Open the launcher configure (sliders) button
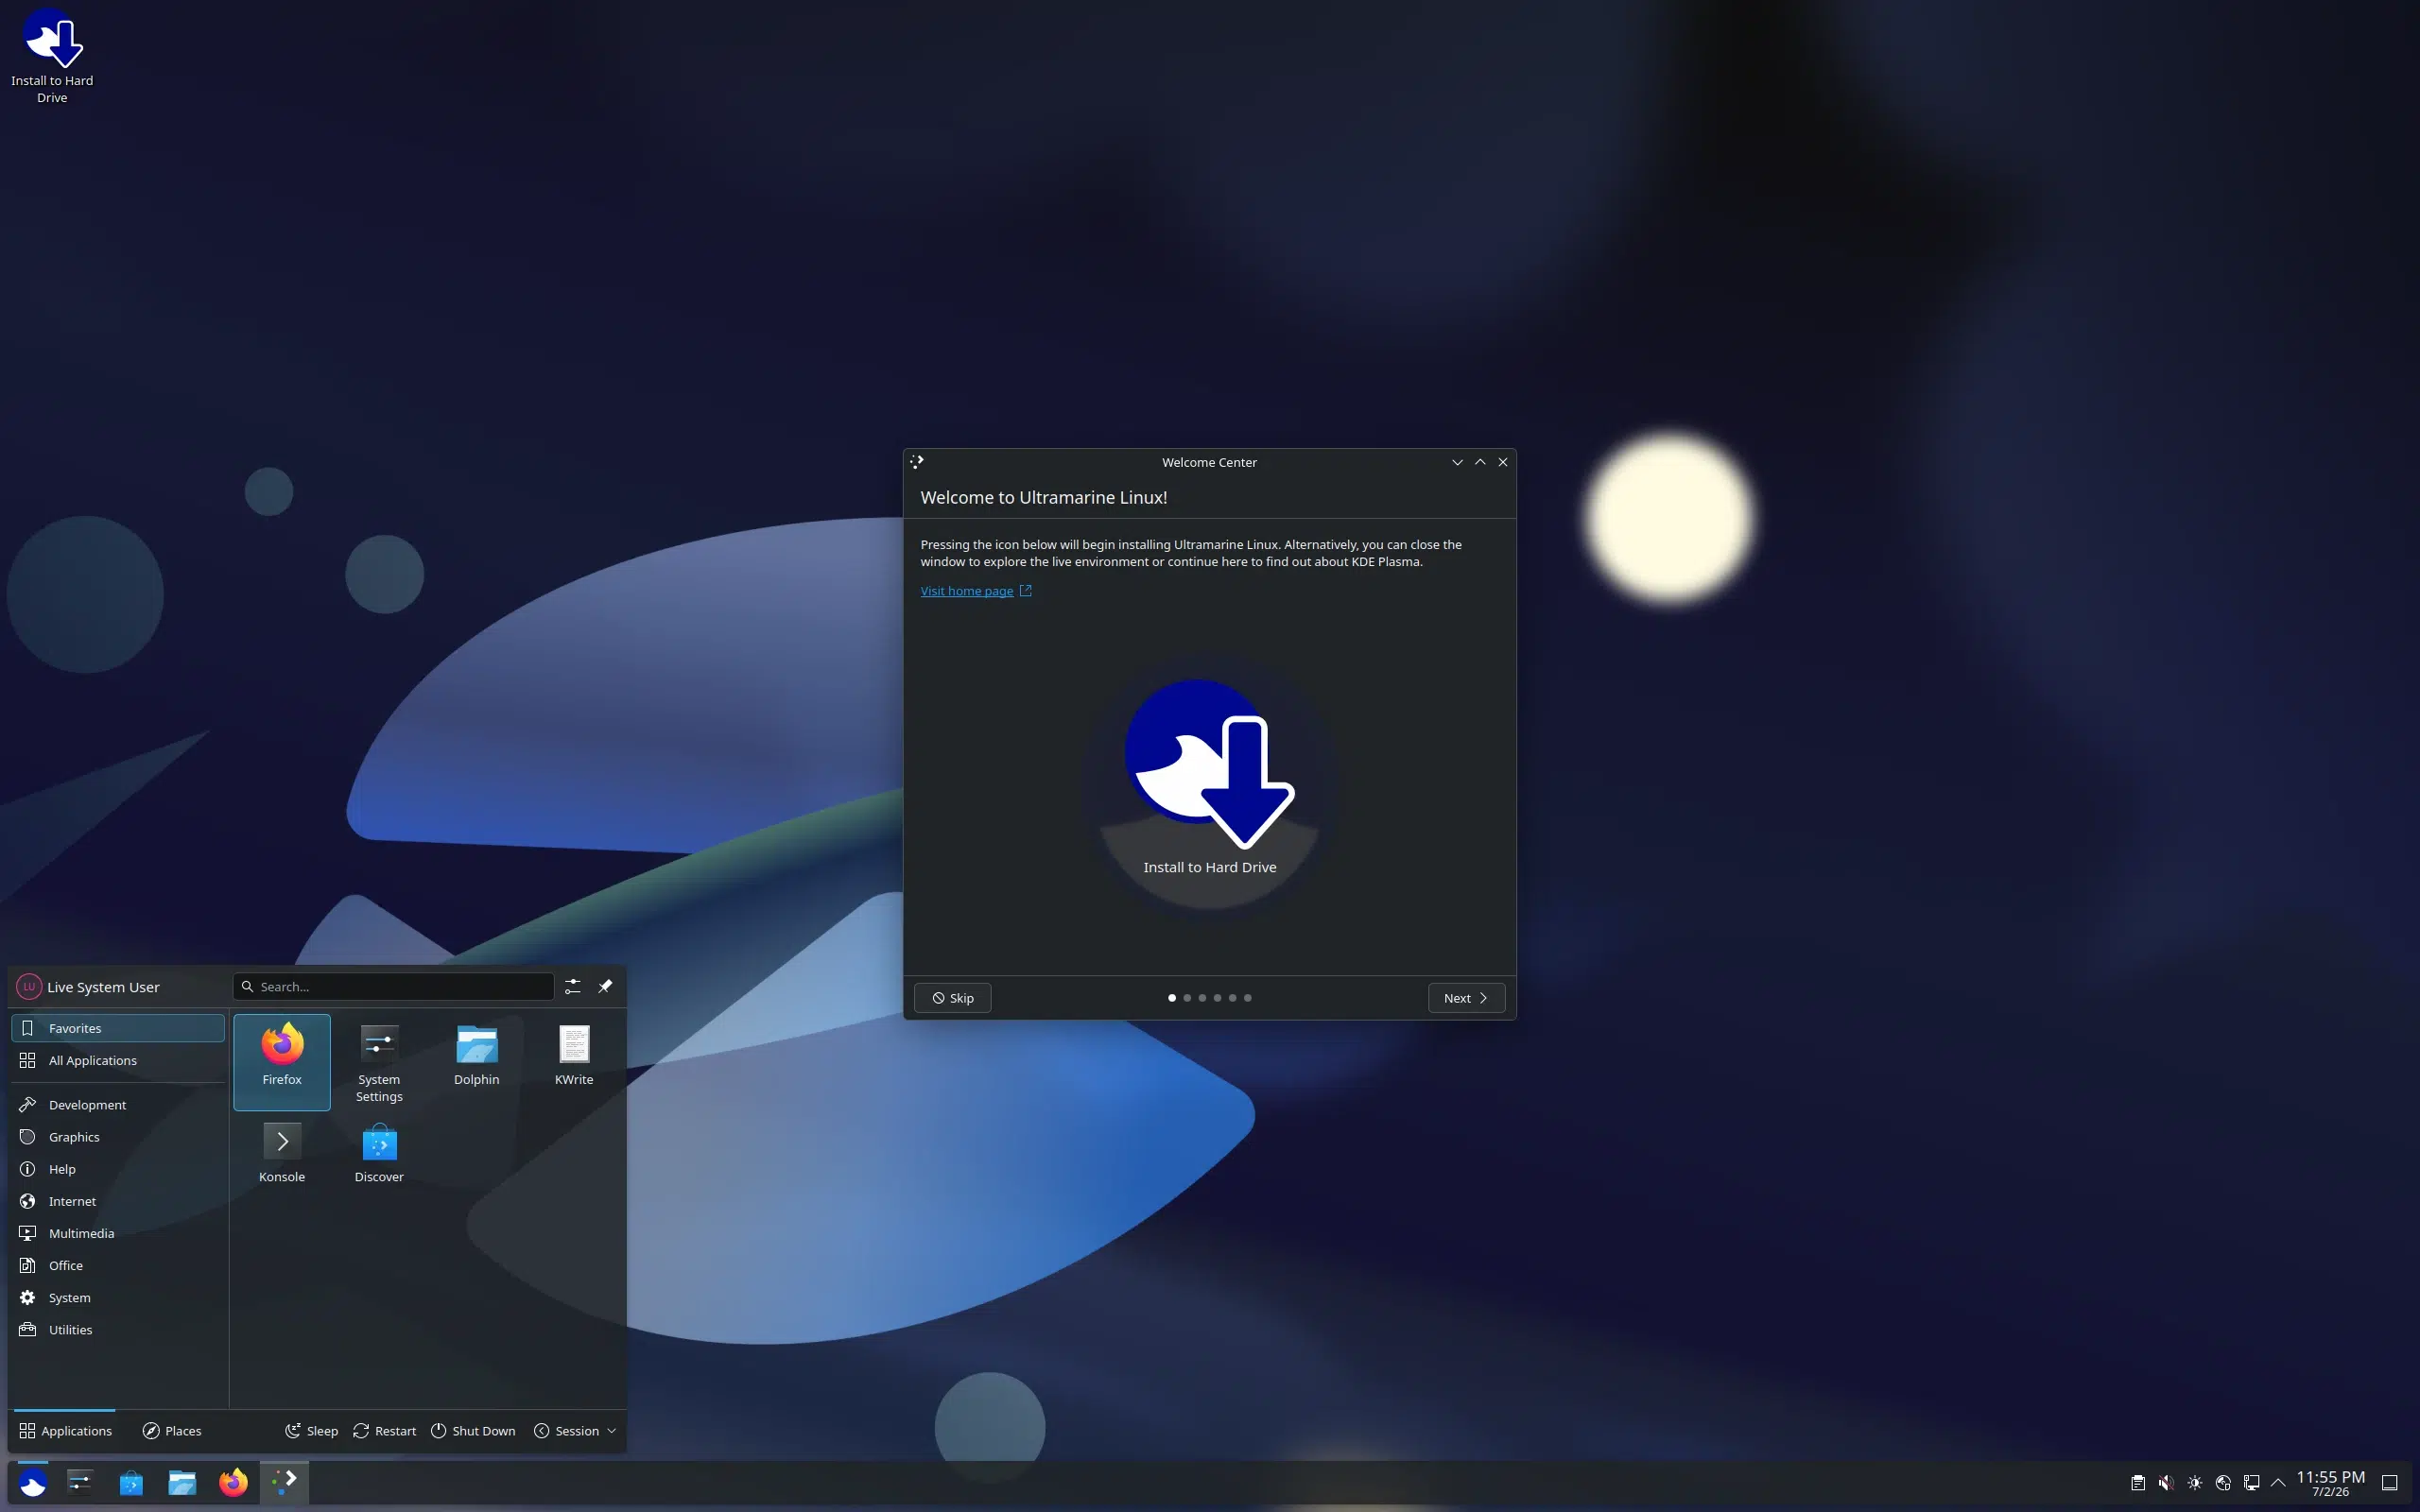Screen dimensions: 2420x1512 pos(573,986)
